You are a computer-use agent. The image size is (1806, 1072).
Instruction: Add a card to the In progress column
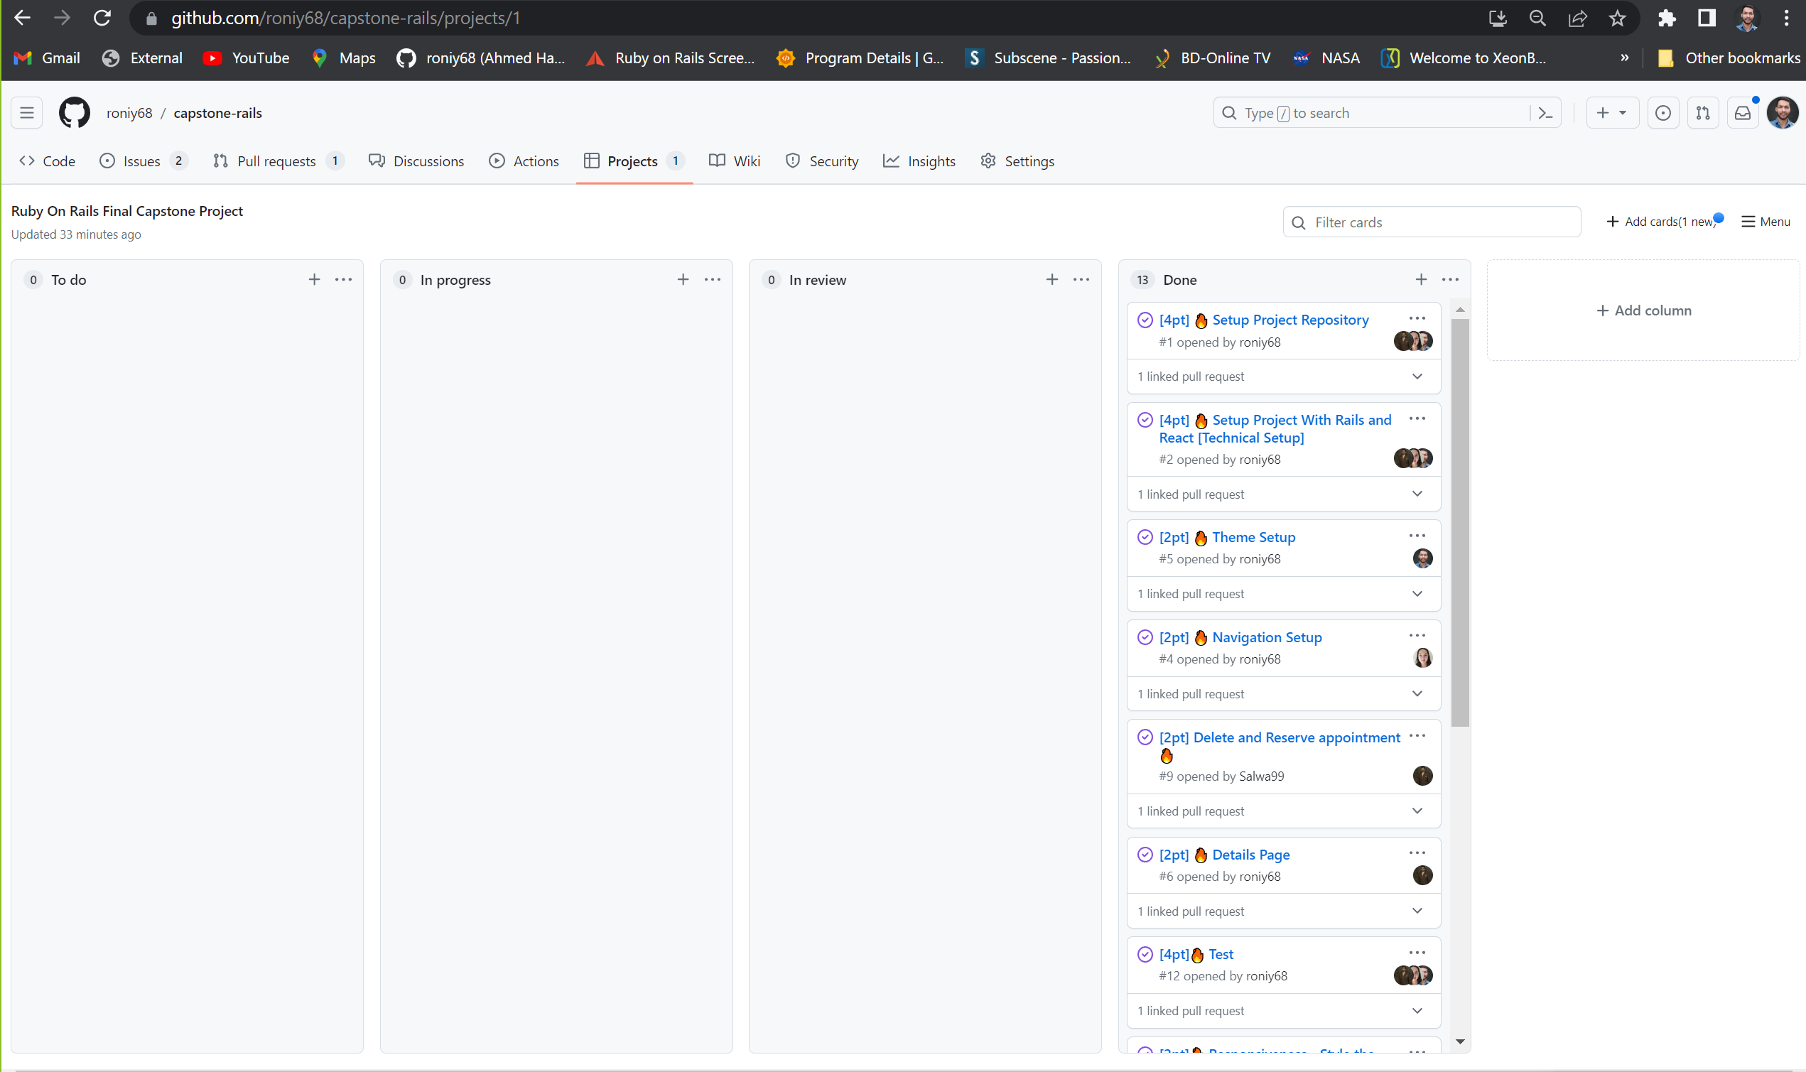(683, 279)
